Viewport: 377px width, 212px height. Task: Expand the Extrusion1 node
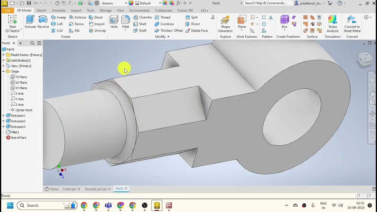coord(3,115)
